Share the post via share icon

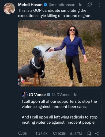pyautogui.click(x=97, y=134)
